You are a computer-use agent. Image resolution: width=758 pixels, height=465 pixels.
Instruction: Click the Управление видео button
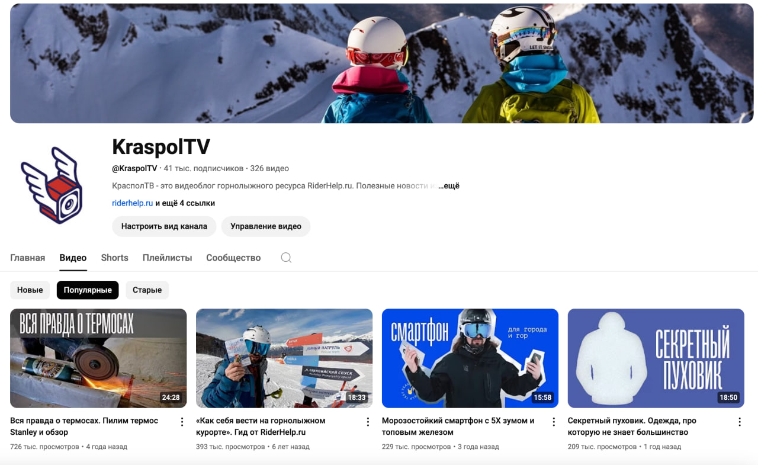(266, 226)
